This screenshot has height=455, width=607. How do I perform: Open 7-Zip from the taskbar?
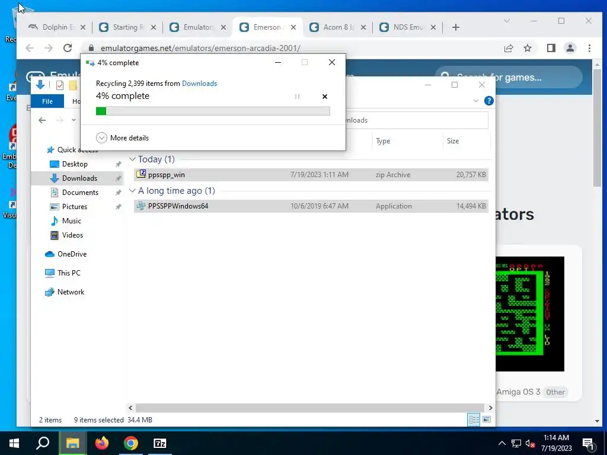click(x=159, y=443)
